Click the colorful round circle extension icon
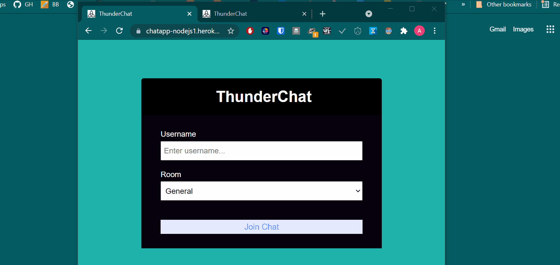This screenshot has width=560, height=265. click(x=265, y=31)
